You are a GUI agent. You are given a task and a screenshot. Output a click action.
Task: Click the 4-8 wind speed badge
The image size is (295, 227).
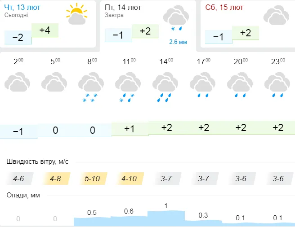point(55,179)
